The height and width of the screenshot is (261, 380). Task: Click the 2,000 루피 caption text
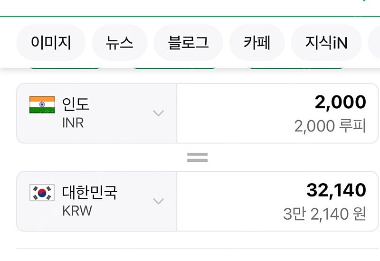pyautogui.click(x=330, y=126)
